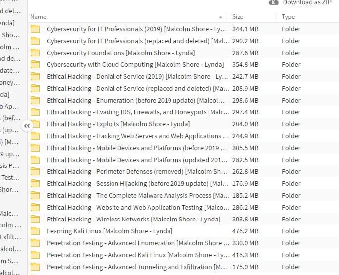Image resolution: width=339 pixels, height=275 pixels.
Task: Click folder icon for Cybersecurity for IT Professionals (replaced and deleted)
Action: point(35,41)
